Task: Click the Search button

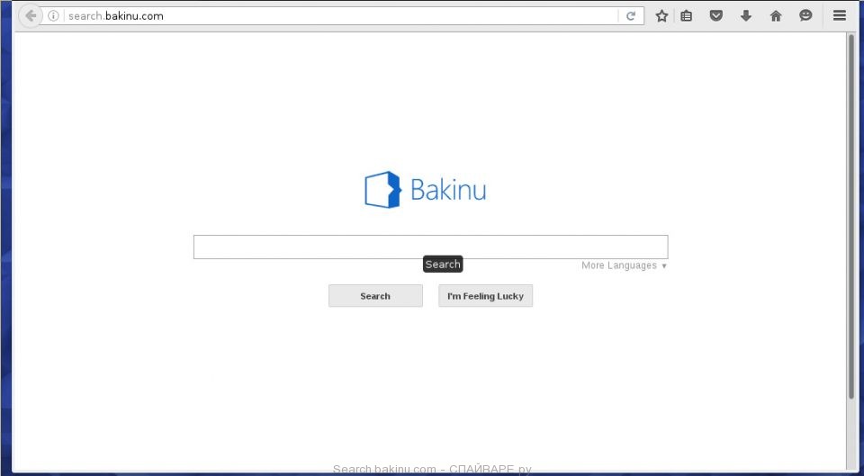Action: [375, 296]
